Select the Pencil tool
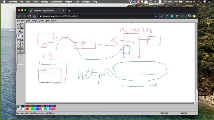This screenshot has width=214, height=120. point(18,36)
